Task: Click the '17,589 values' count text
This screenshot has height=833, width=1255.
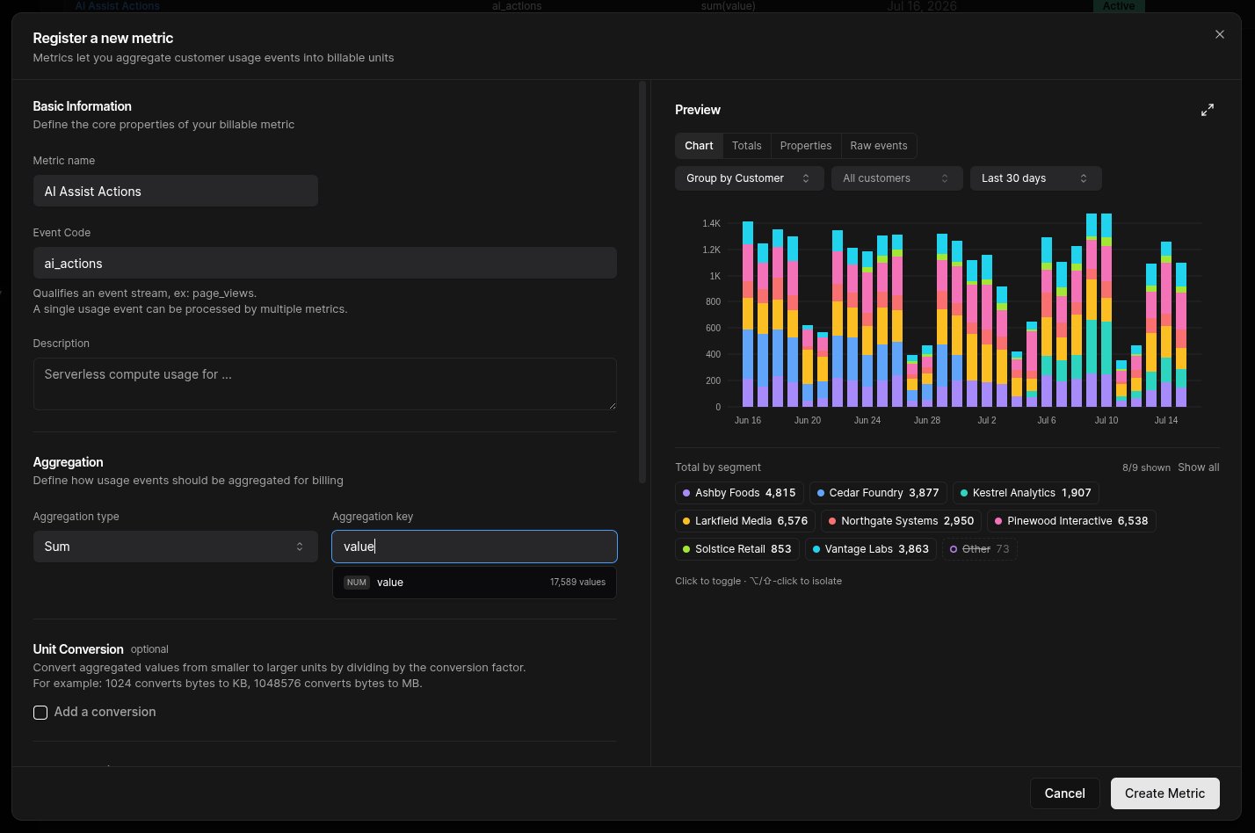Action: [577, 583]
